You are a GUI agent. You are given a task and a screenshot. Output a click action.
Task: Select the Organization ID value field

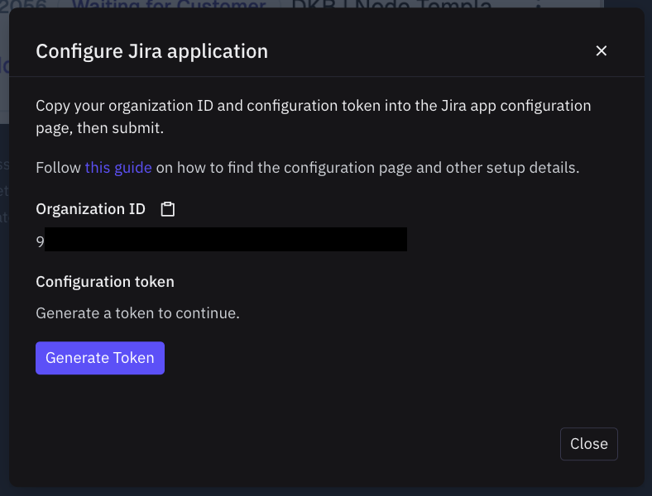[221, 240]
